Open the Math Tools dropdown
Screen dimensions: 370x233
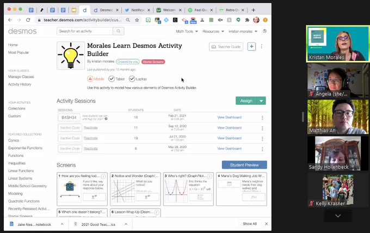[187, 32]
